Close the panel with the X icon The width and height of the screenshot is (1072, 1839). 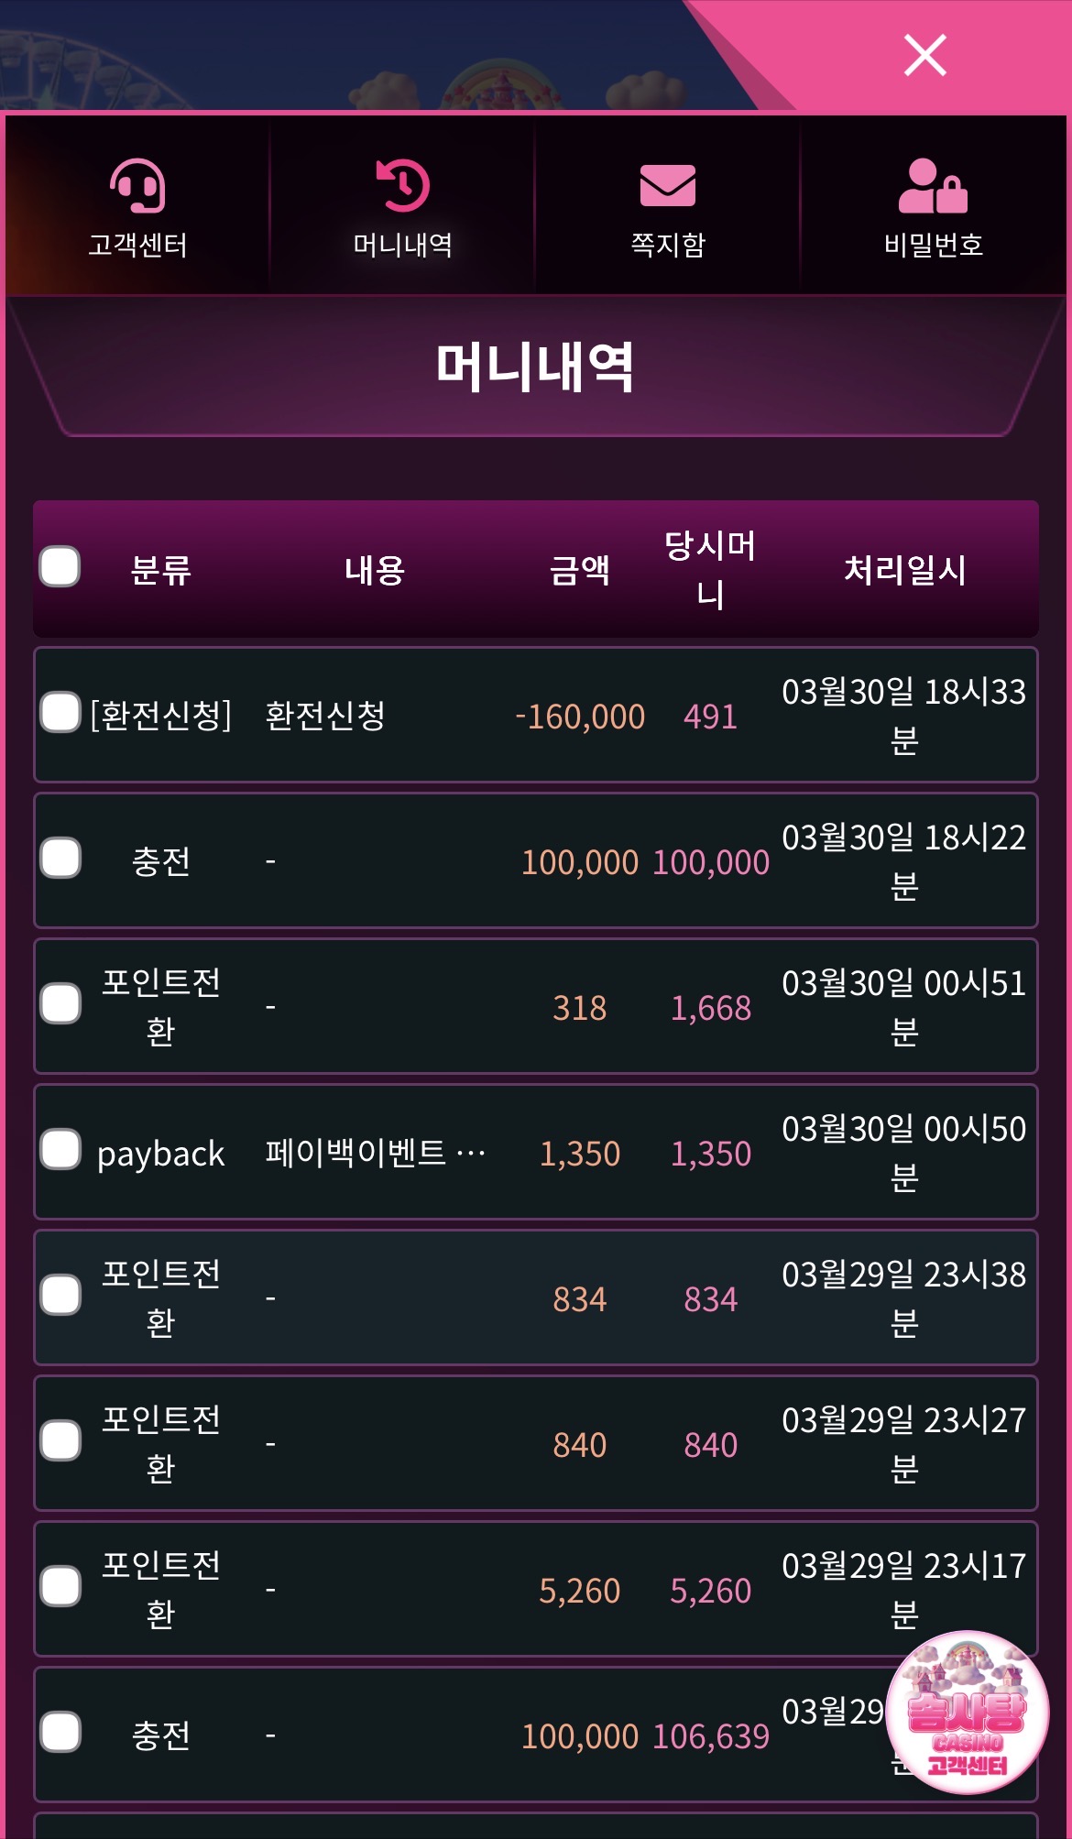pos(924,55)
